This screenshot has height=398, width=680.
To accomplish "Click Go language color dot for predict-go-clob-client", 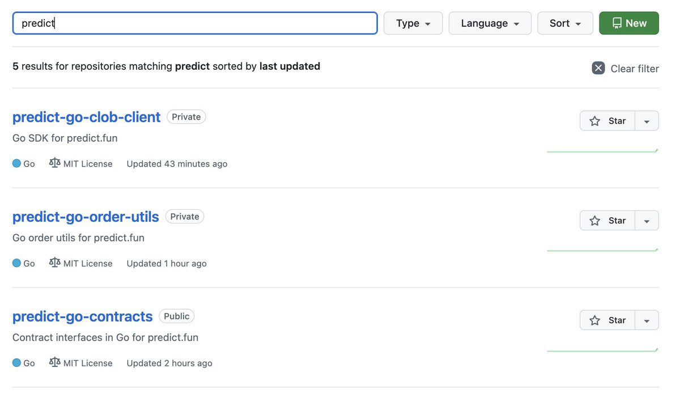I will [16, 163].
